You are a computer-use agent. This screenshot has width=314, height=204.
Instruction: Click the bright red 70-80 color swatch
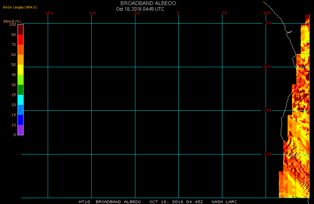pos(21,40)
